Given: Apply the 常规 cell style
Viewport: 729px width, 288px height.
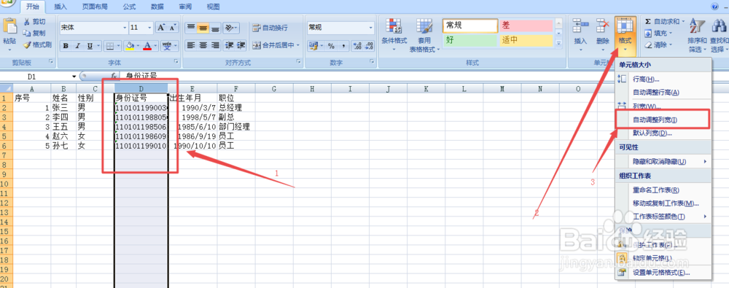Looking at the screenshot, I should (x=469, y=26).
